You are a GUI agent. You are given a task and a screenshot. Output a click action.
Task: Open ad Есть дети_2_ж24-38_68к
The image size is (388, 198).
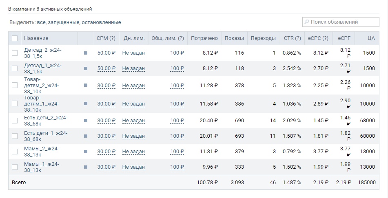click(46, 121)
